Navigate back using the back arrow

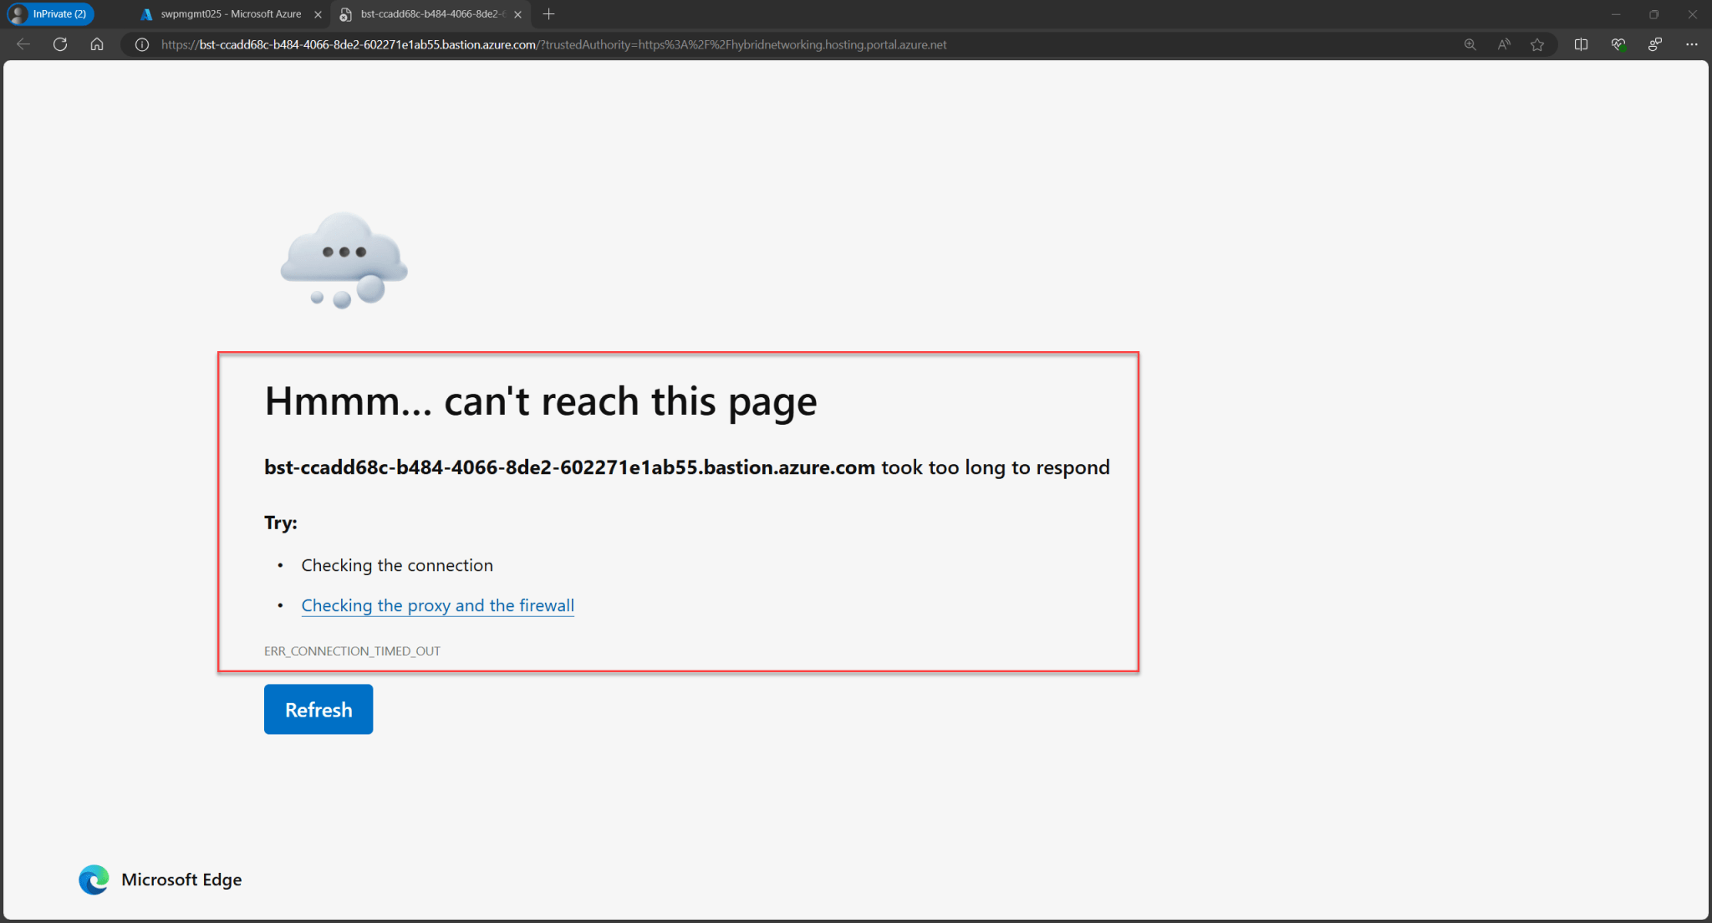23,44
